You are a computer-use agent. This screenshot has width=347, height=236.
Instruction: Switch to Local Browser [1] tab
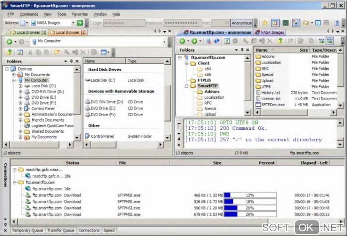(x=28, y=32)
